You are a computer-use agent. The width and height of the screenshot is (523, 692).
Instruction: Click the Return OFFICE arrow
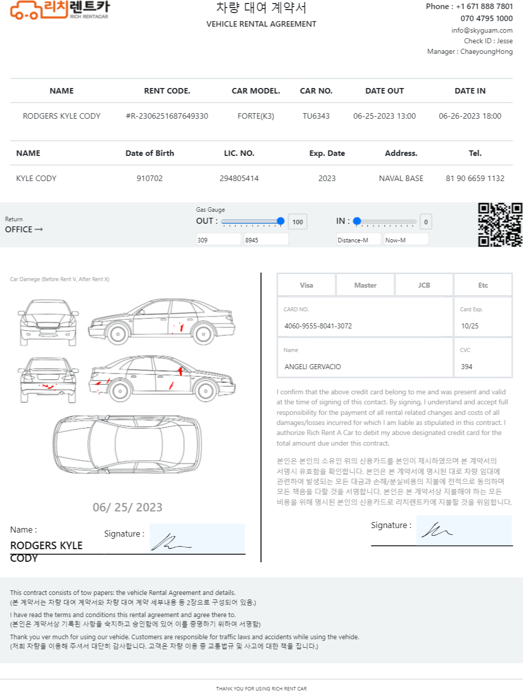pos(39,229)
